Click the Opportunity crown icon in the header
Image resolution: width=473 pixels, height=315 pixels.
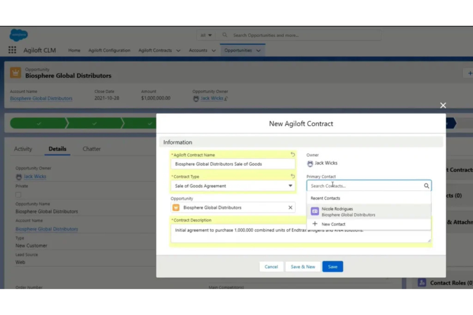tap(15, 72)
